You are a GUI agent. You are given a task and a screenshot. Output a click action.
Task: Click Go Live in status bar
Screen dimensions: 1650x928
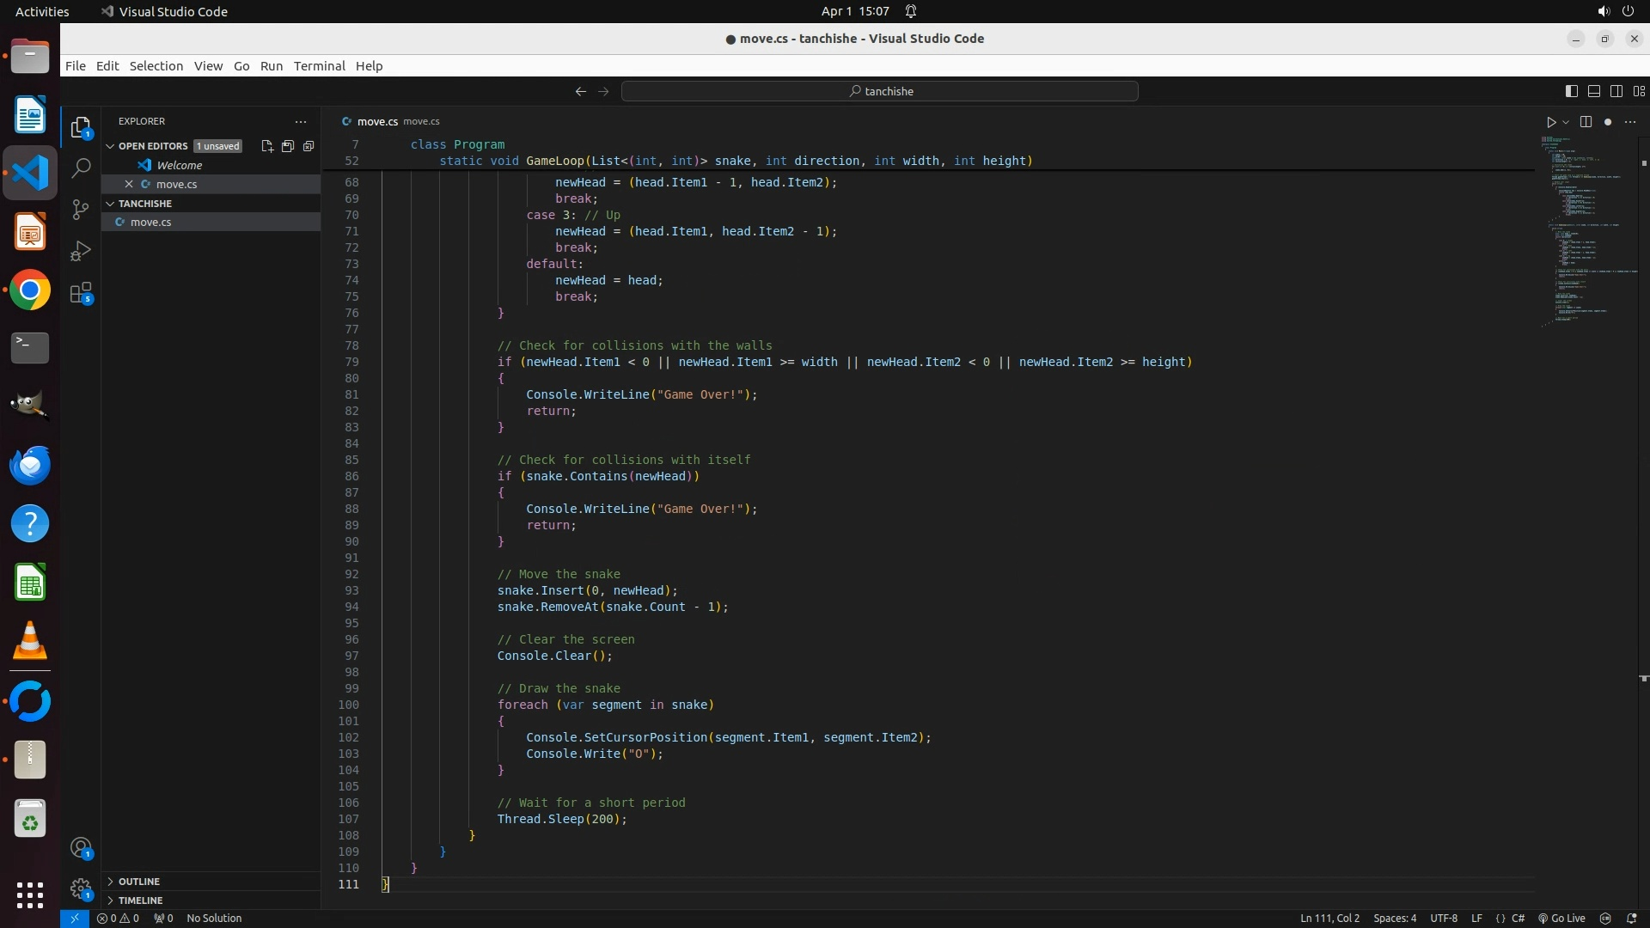(1561, 919)
